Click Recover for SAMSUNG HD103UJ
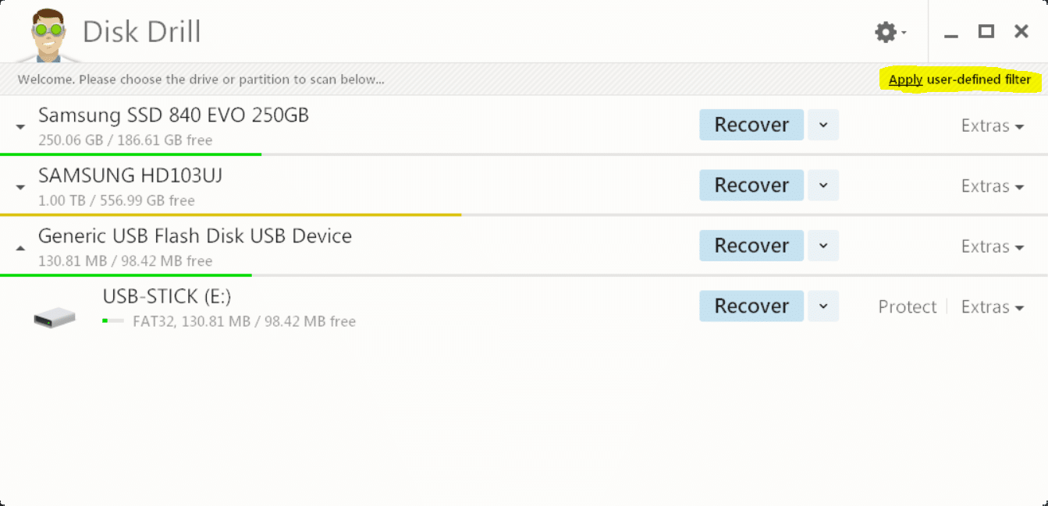Image resolution: width=1048 pixels, height=506 pixels. tap(751, 186)
